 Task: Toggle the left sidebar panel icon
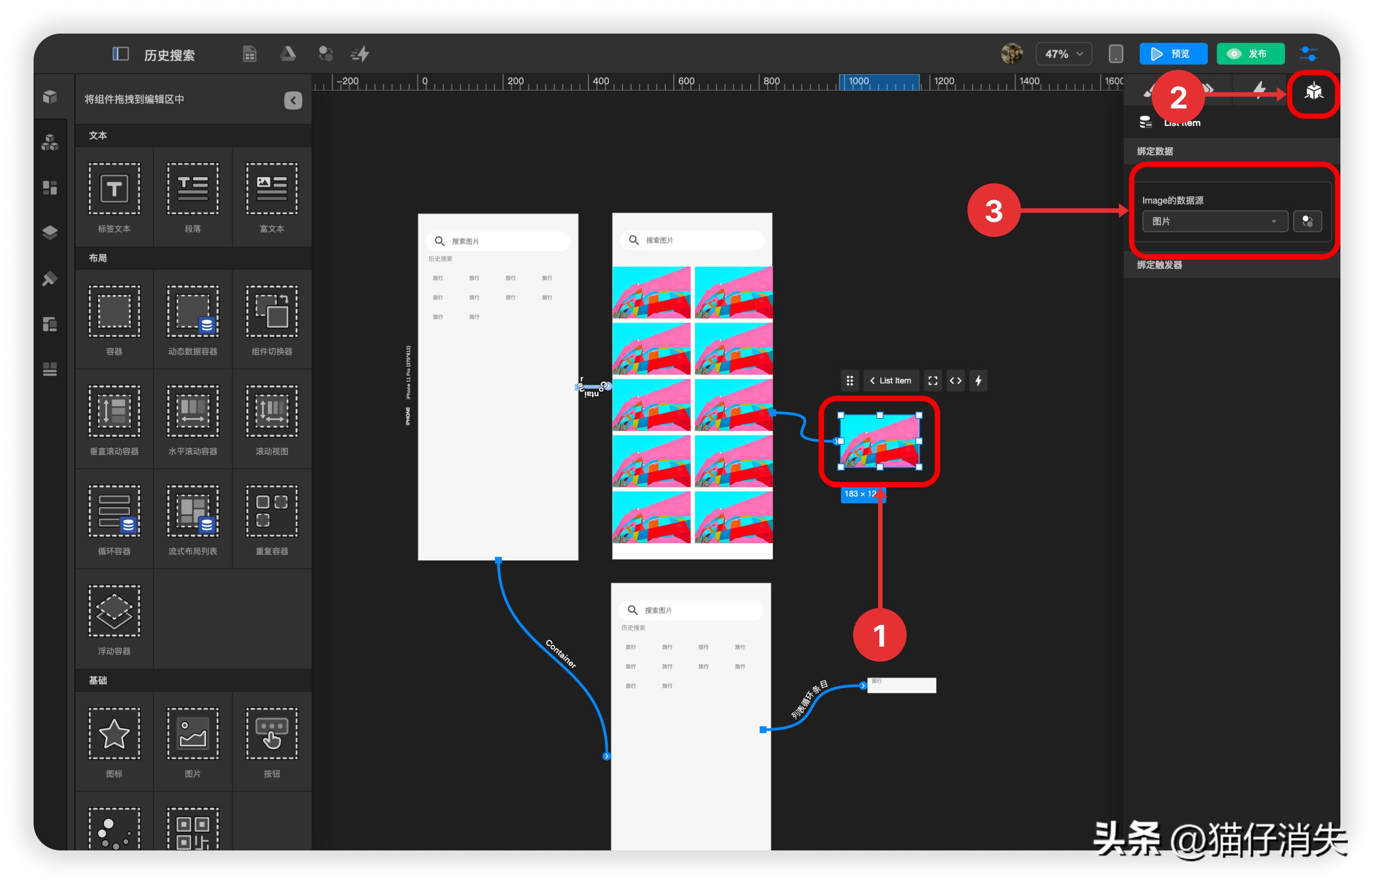[x=120, y=54]
